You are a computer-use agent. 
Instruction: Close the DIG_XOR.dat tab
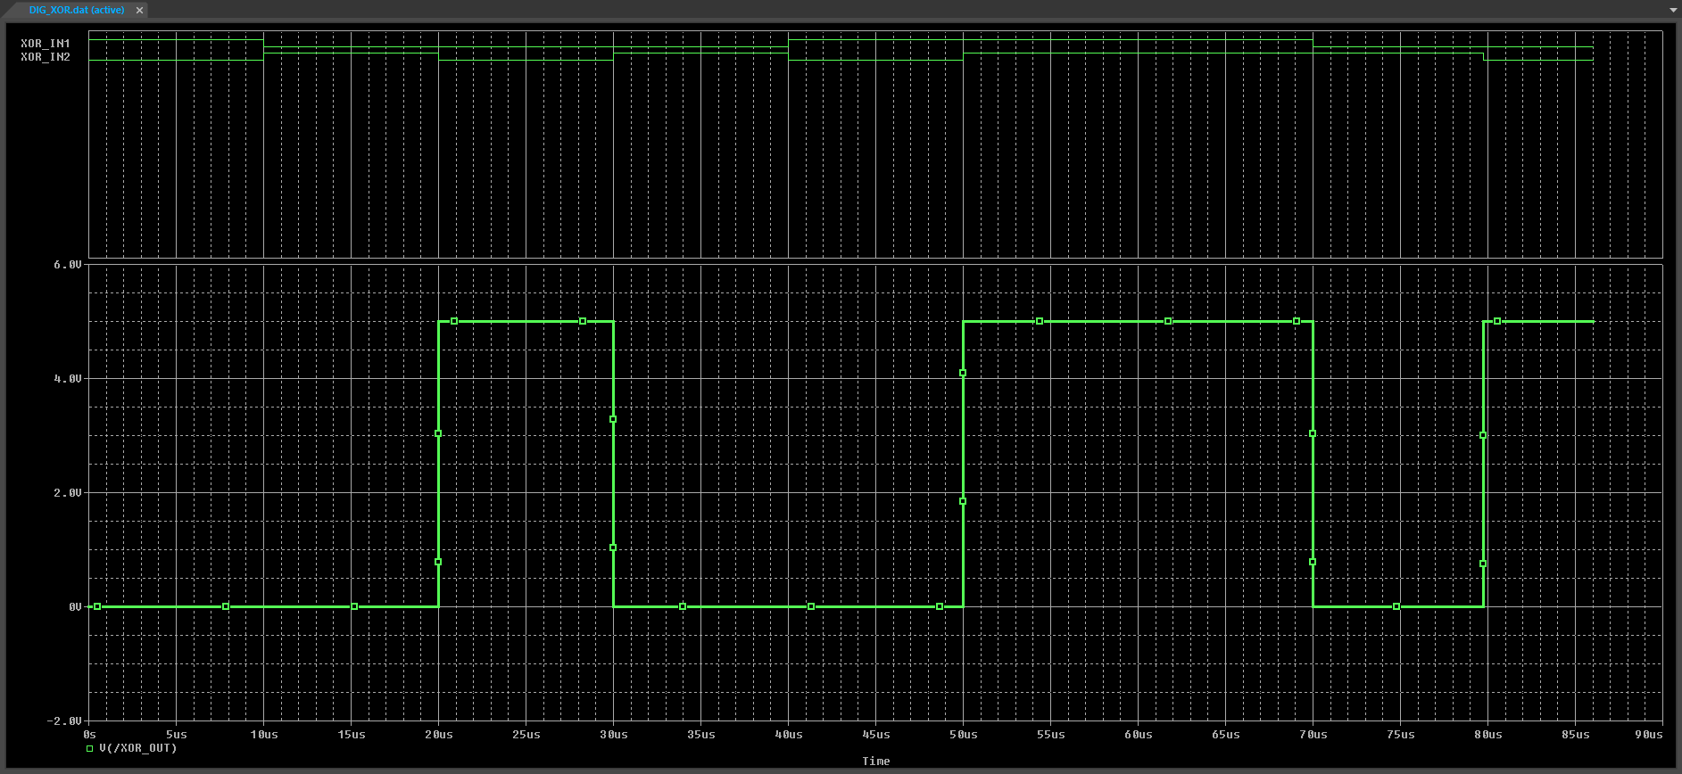139,10
